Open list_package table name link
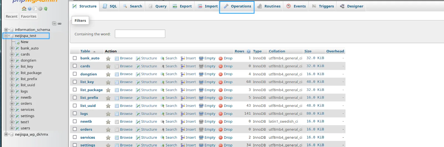Image resolution: width=444 pixels, height=147 pixels. click(x=92, y=90)
